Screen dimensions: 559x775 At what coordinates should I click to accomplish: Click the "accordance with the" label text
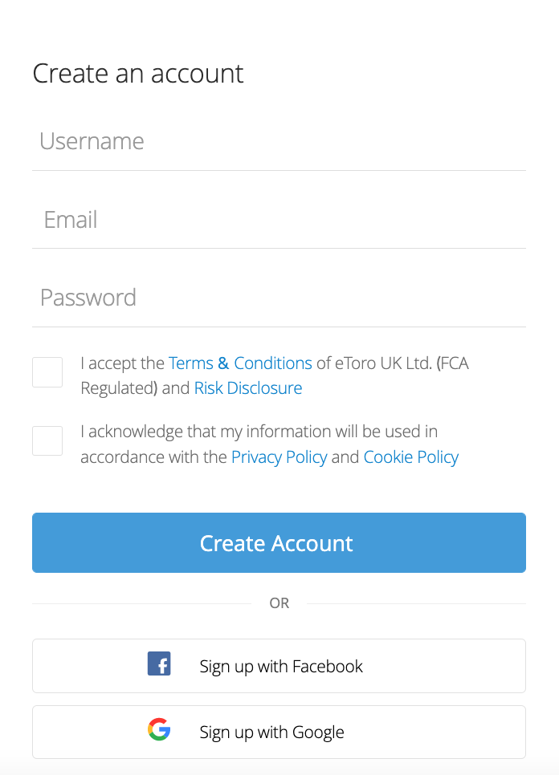click(x=153, y=457)
